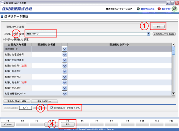Open dropdown for お届け先電話番号 row
Viewport: 179px width, 131px height.
[x=64, y=54]
